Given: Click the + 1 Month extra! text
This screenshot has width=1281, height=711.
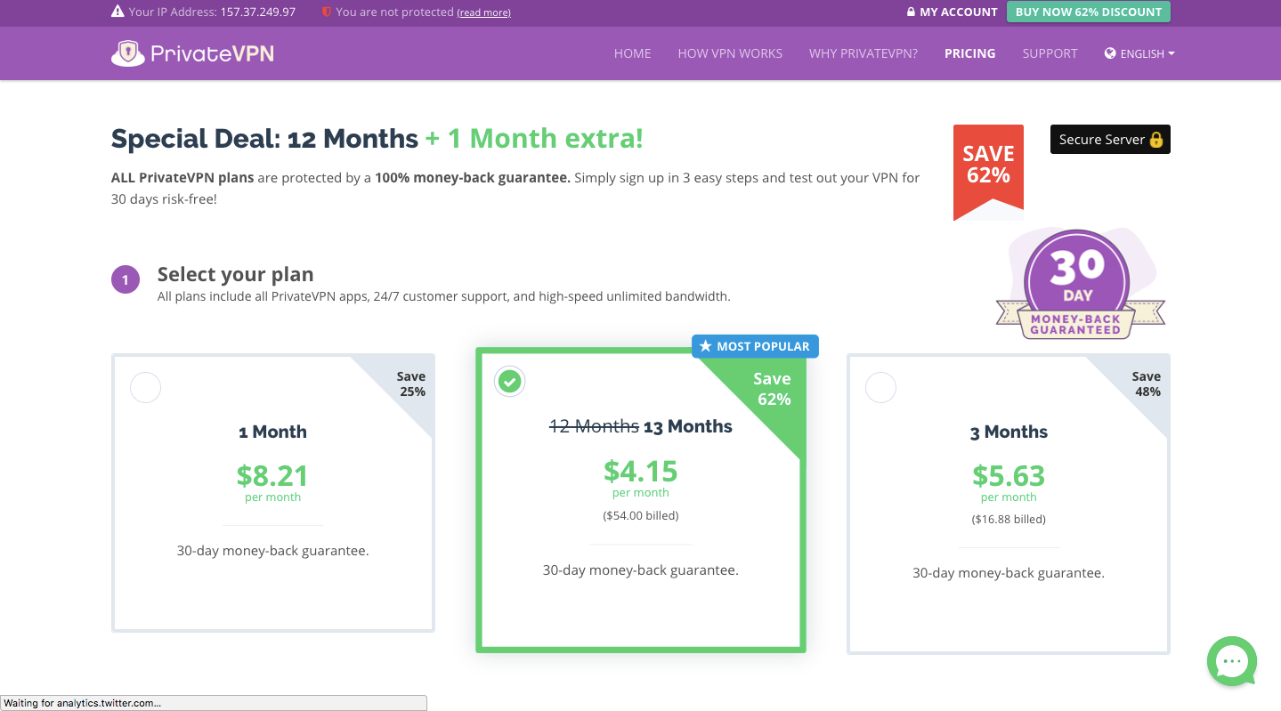Looking at the screenshot, I should click(x=534, y=139).
